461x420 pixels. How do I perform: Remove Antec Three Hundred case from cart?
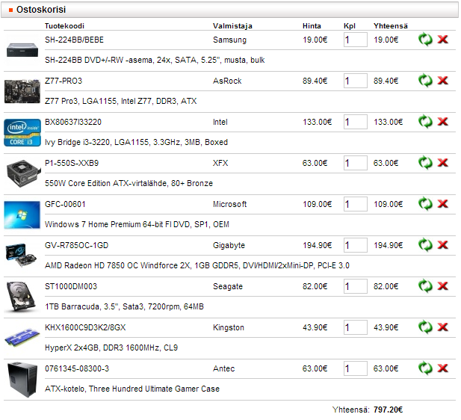(x=443, y=368)
